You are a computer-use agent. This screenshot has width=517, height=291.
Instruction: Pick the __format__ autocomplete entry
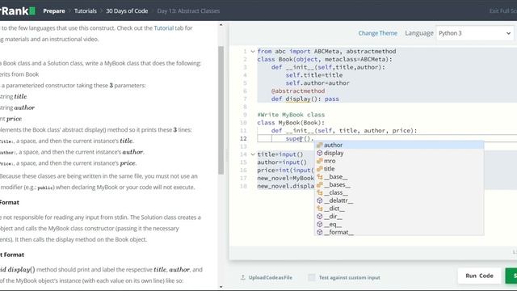click(x=399, y=232)
